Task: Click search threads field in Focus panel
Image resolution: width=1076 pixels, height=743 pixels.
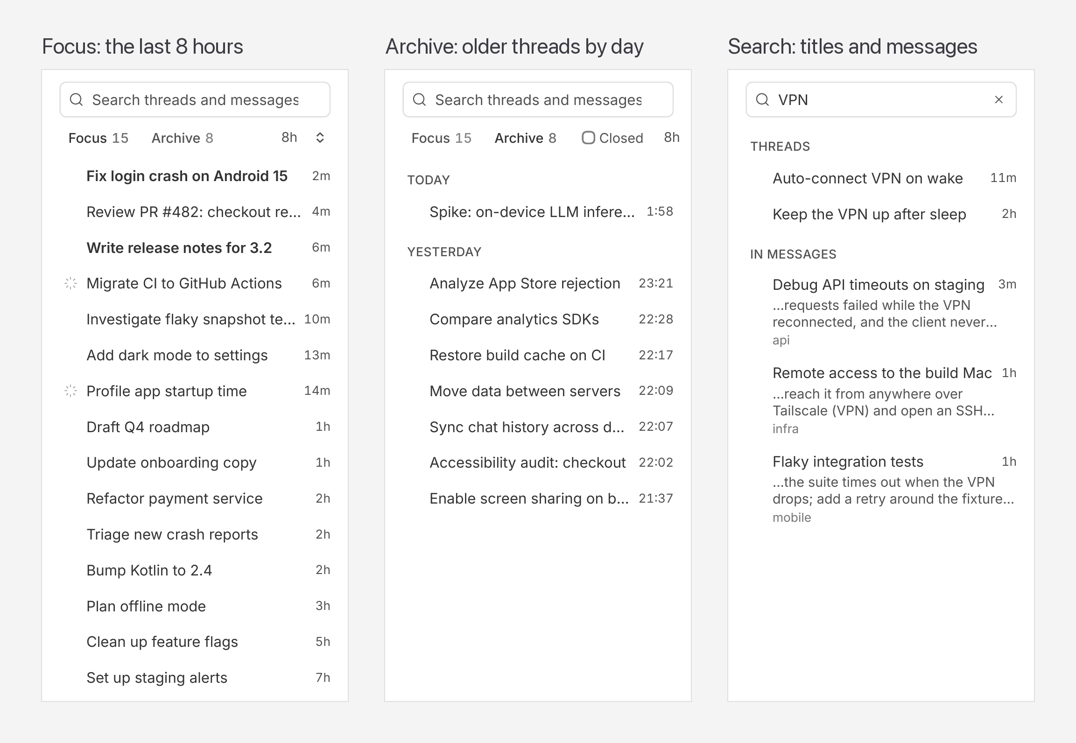Action: click(195, 99)
